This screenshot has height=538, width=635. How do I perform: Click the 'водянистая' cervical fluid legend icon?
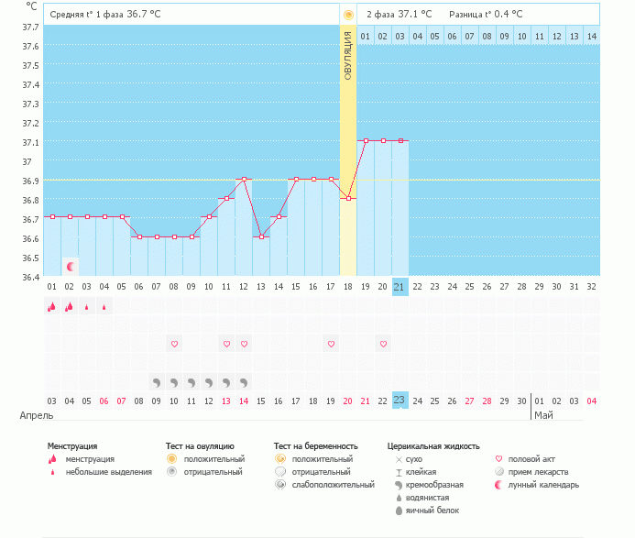tap(399, 497)
